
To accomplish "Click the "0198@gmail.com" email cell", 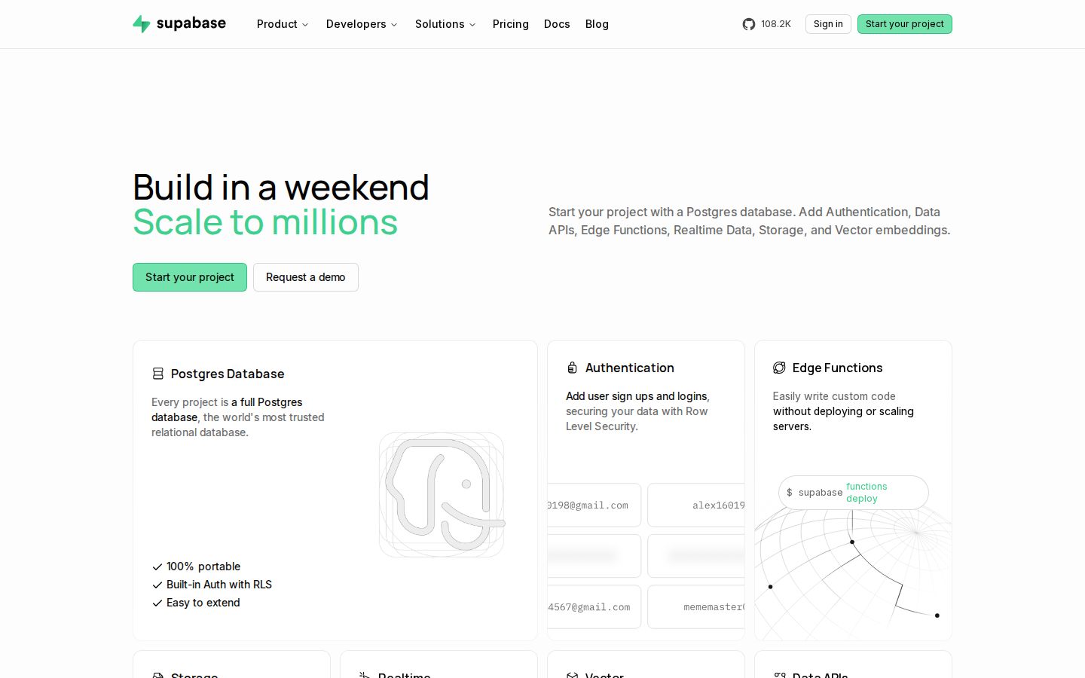I will click(x=594, y=505).
